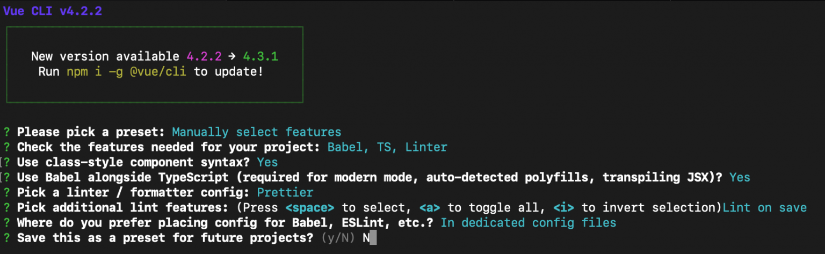This screenshot has height=254, width=825.
Task: Click the question mark before Save preset prompt
Action: pyautogui.click(x=7, y=237)
